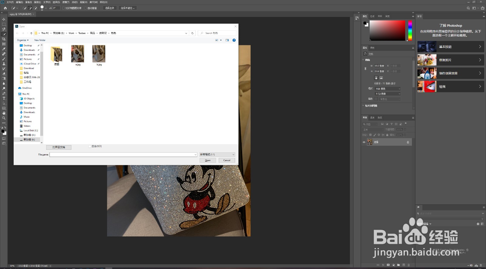This screenshot has height=269, width=486.
Task: Swap foreground and background colors in toolbar
Action: click(x=5, y=128)
